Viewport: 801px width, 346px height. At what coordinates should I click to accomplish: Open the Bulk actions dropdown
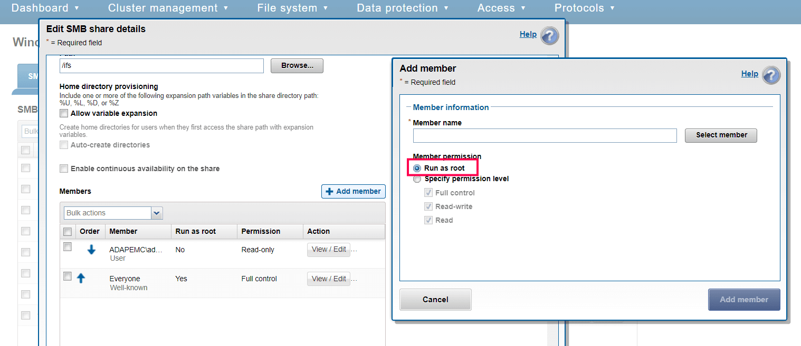click(x=157, y=213)
